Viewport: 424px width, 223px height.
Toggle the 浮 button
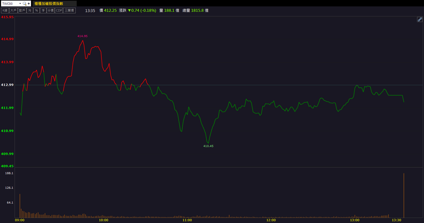pyautogui.click(x=43, y=11)
